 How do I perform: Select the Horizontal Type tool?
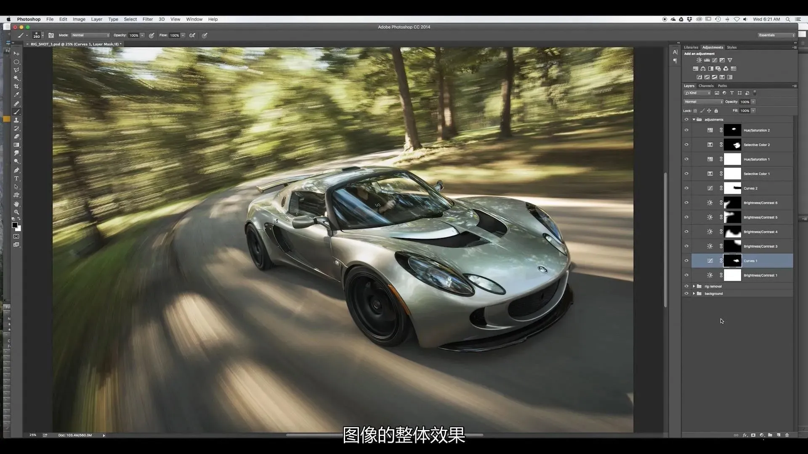coord(16,179)
